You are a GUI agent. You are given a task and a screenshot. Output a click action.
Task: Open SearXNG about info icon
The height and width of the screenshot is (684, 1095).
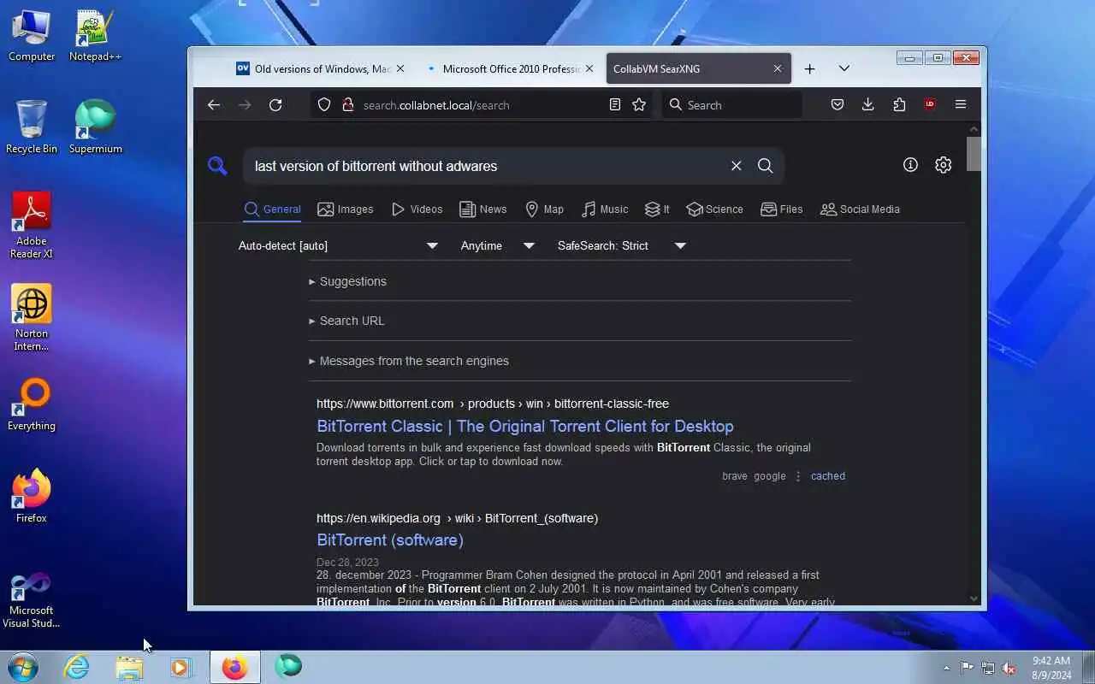[910, 165]
